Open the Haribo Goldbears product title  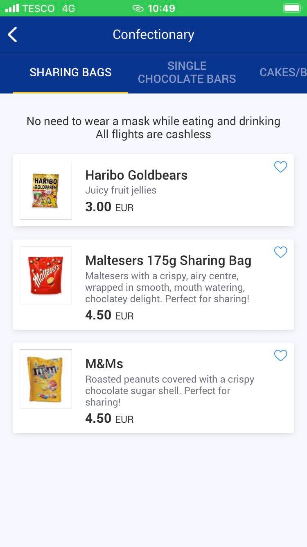136,175
